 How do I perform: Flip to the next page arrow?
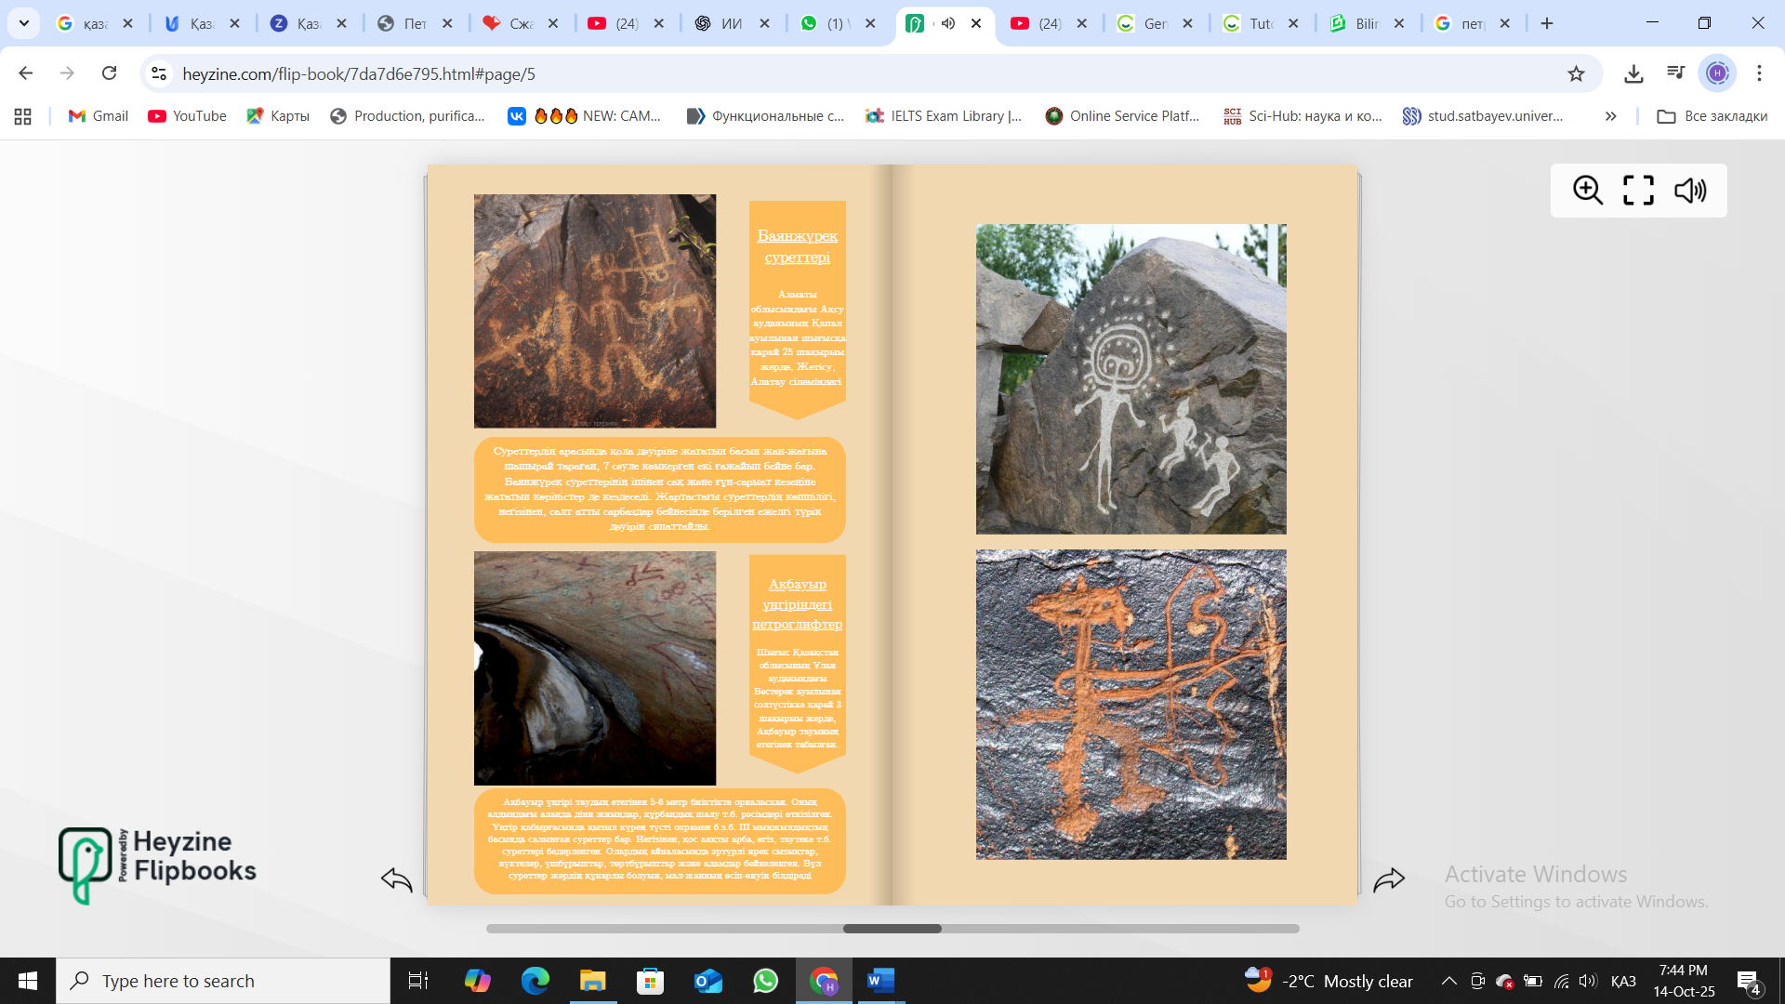coord(1389,879)
